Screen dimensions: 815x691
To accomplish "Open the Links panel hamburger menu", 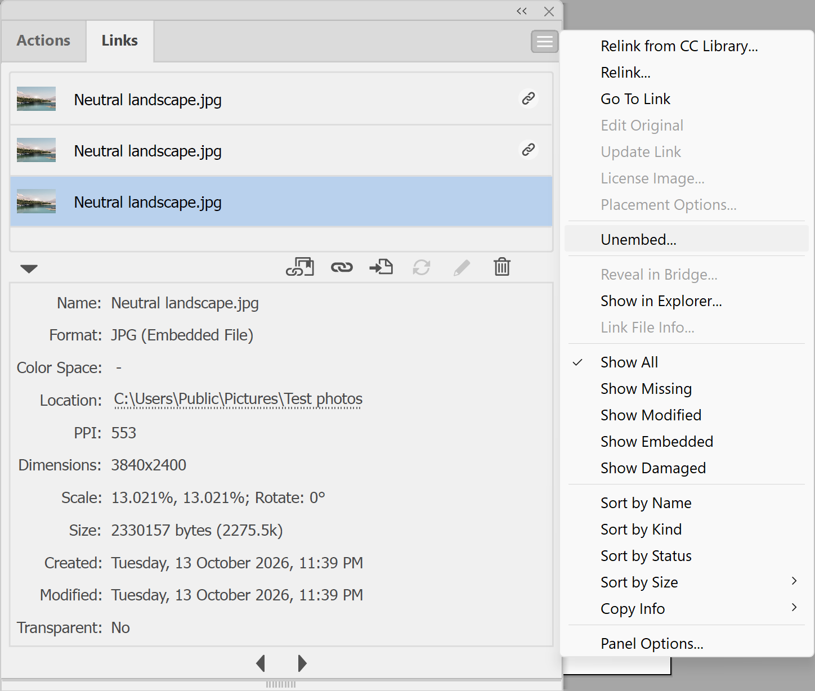I will pyautogui.click(x=544, y=42).
